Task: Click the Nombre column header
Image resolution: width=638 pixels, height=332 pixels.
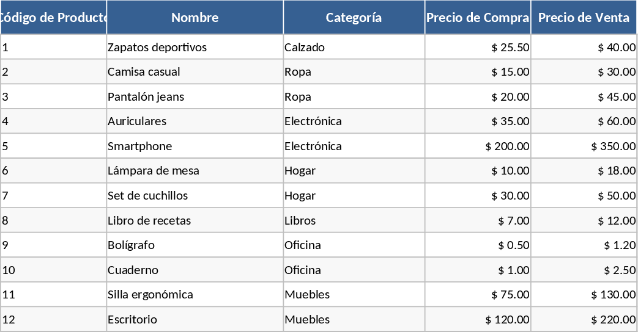Action: tap(195, 18)
